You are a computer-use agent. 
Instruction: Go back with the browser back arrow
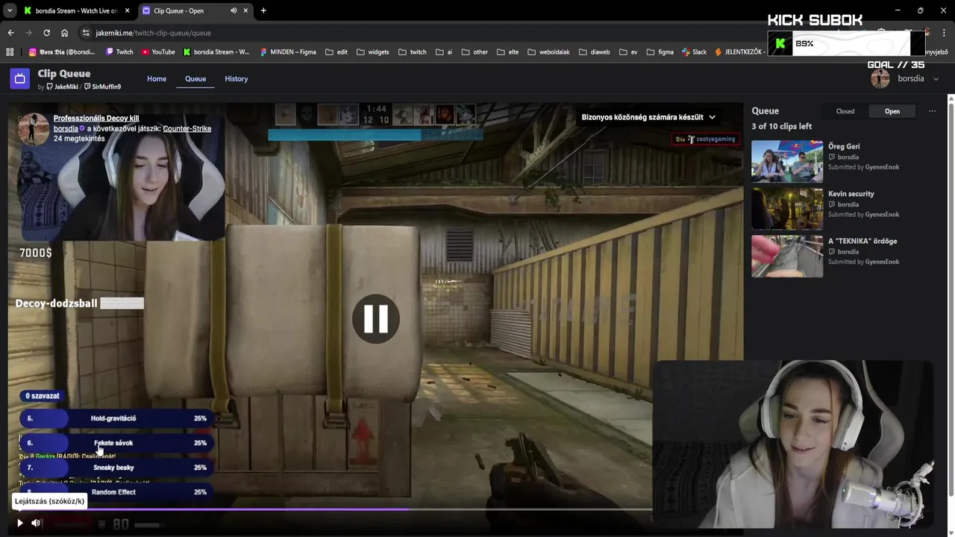(10, 33)
